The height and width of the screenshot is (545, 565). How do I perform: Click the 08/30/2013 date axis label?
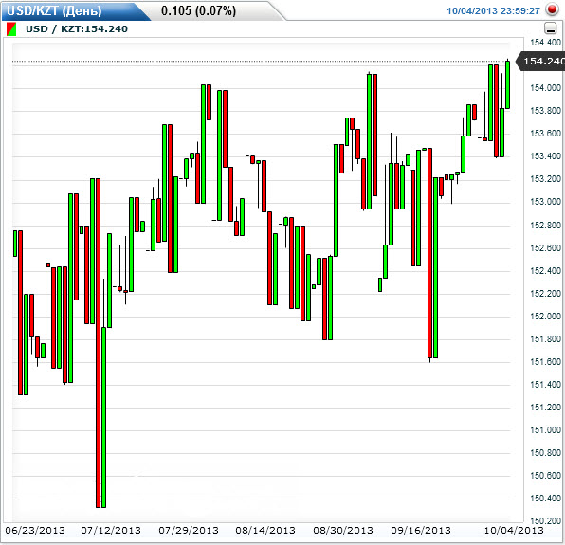343,530
